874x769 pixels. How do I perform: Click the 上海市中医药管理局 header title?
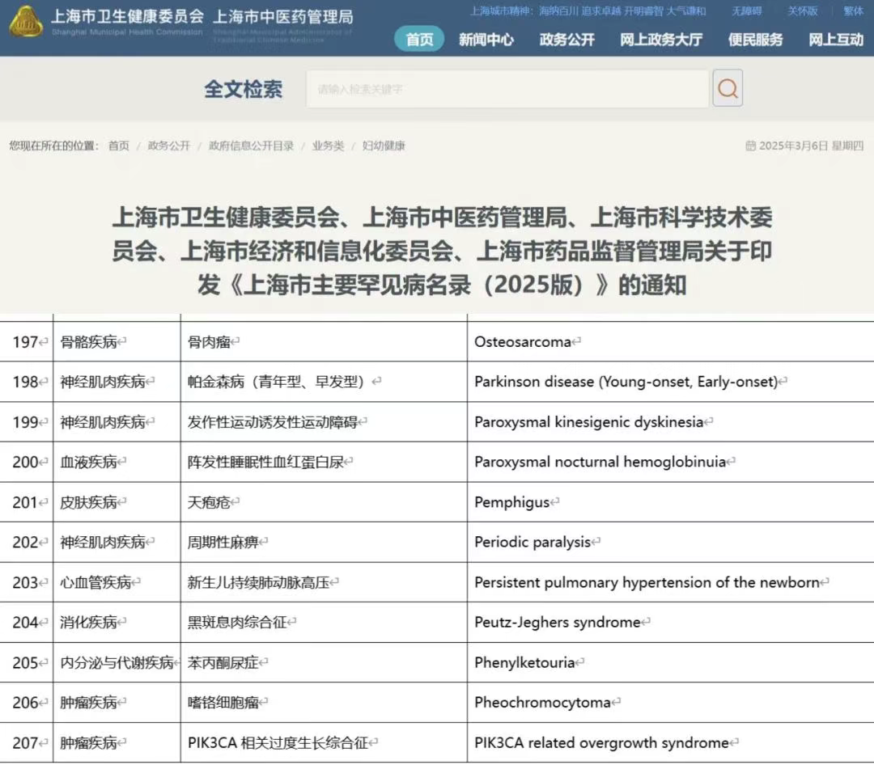point(283,17)
